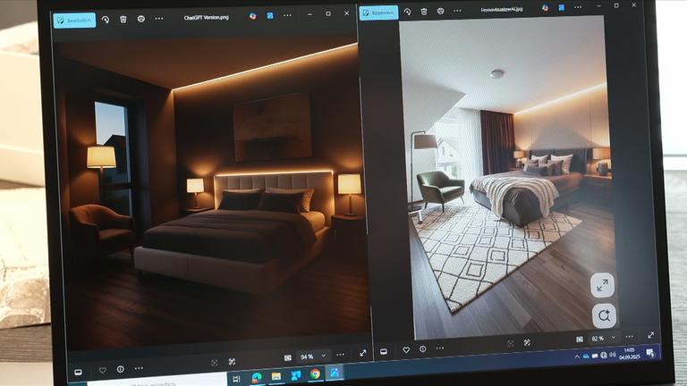Rotate the ChatGPT Version image
The image size is (687, 386).
[105, 19]
